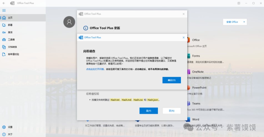
Task: Choose 是(Y) in the update dialog
Action: (x=149, y=111)
